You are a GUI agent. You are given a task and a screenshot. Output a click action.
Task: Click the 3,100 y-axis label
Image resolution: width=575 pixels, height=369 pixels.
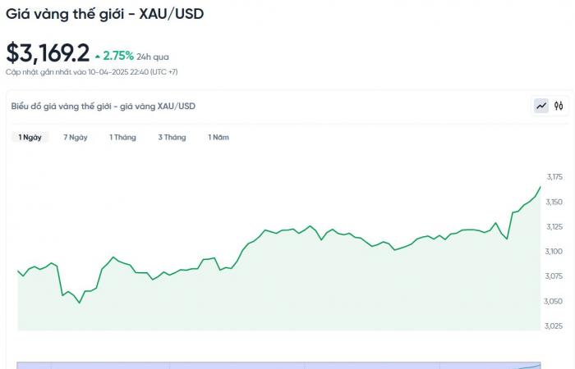click(x=554, y=252)
